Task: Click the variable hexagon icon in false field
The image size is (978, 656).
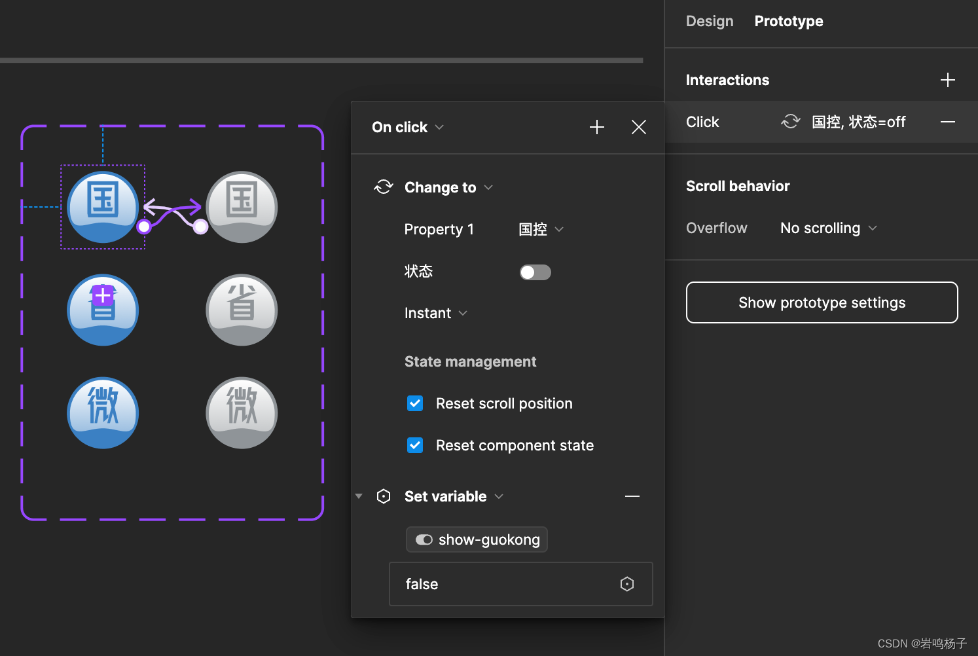Action: click(x=626, y=584)
